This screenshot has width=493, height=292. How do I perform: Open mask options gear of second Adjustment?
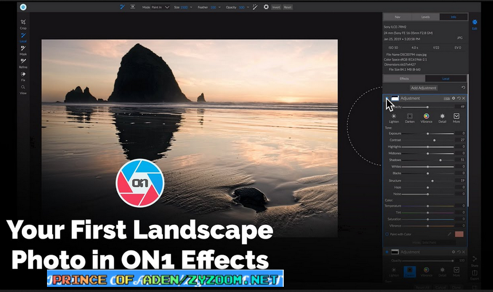pos(453,252)
